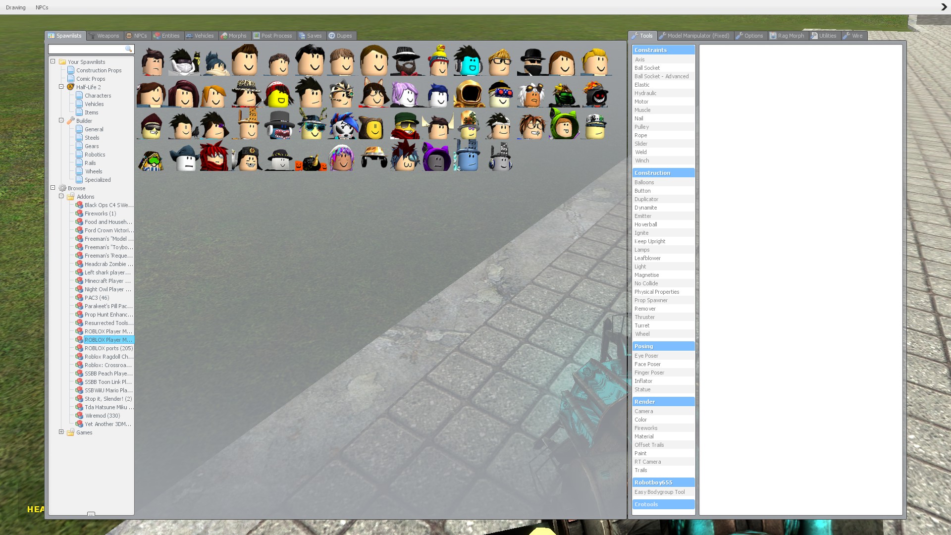The width and height of the screenshot is (951, 535).
Task: Spawn the yellow-faced character with red beanie
Action: 279,92
